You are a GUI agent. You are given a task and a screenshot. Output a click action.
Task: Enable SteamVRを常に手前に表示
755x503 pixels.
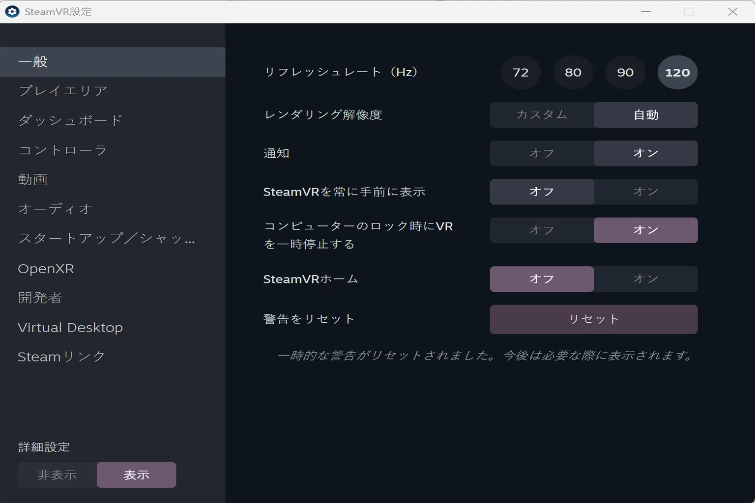[645, 192]
